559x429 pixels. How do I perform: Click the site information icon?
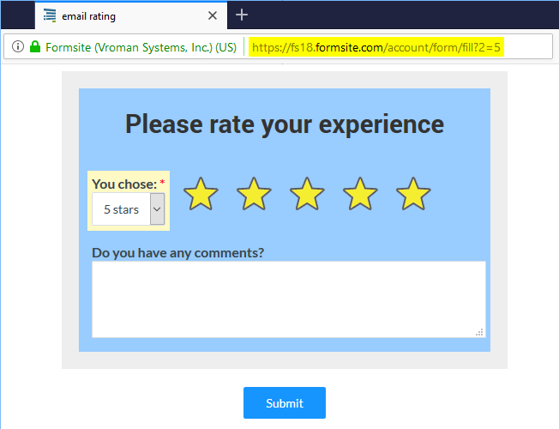click(x=18, y=46)
